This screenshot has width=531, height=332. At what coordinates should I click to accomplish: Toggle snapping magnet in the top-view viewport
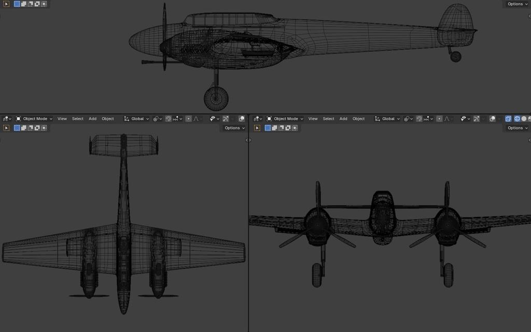click(x=169, y=119)
